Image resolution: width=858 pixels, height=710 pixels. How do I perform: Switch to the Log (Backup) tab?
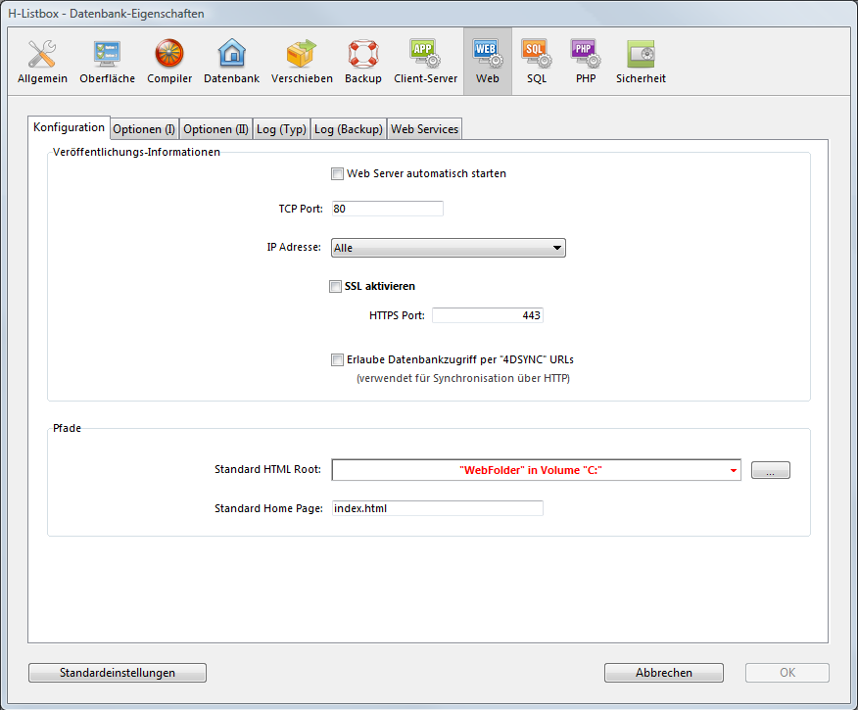pyautogui.click(x=348, y=129)
